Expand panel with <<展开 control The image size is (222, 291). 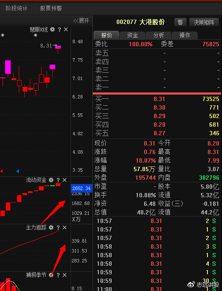tap(81, 21)
